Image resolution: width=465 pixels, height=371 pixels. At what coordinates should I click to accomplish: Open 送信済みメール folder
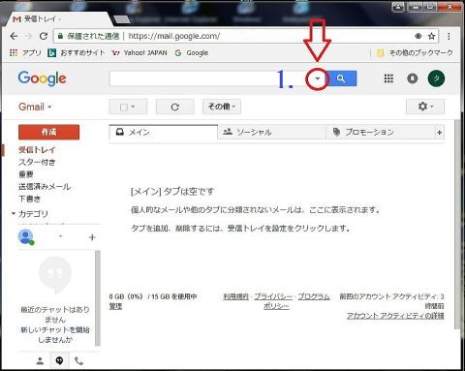pos(45,187)
